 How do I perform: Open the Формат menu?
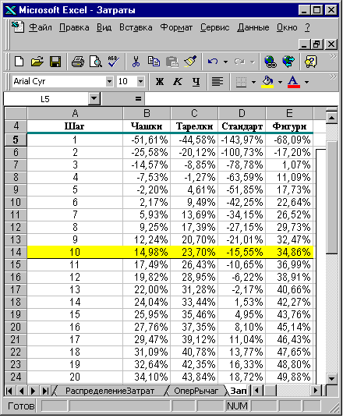point(176,27)
